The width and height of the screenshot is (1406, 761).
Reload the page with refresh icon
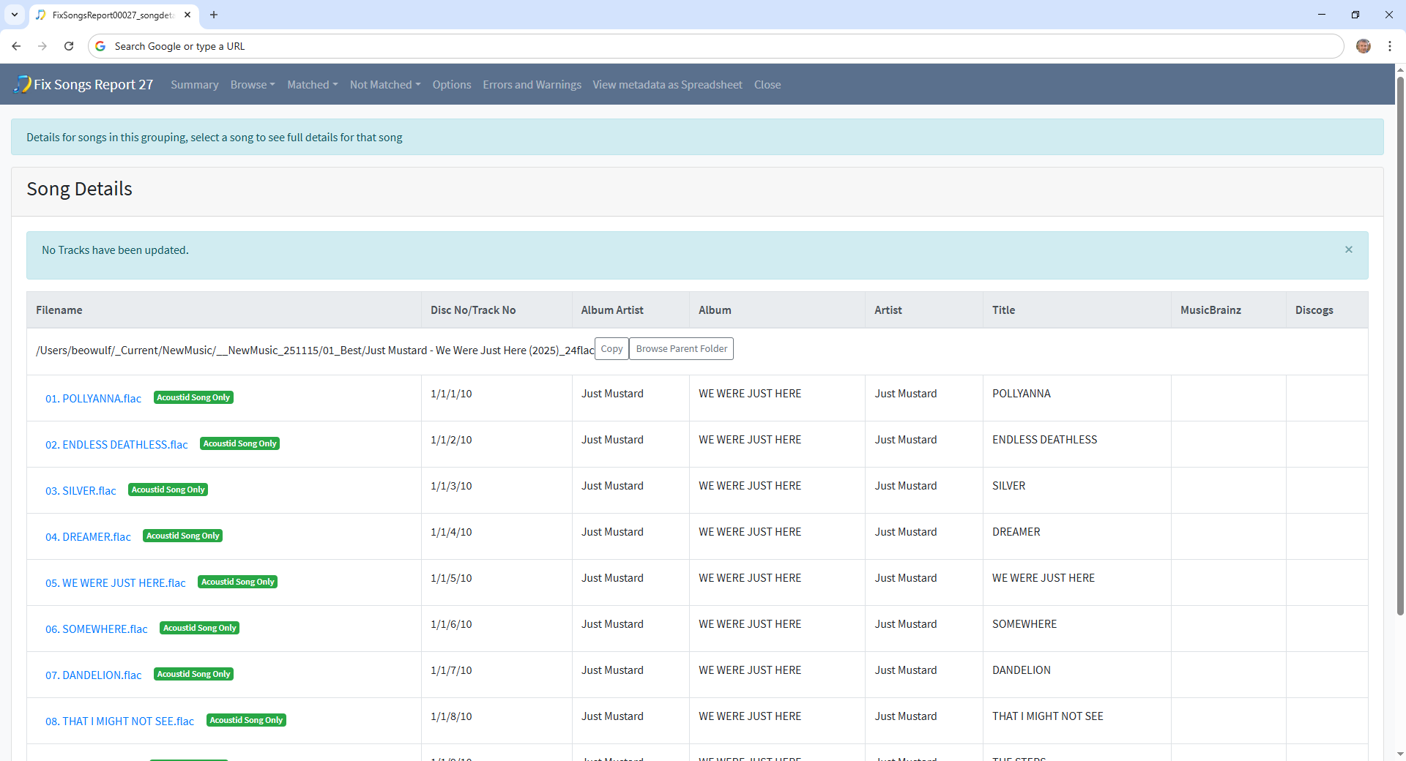pos(69,46)
